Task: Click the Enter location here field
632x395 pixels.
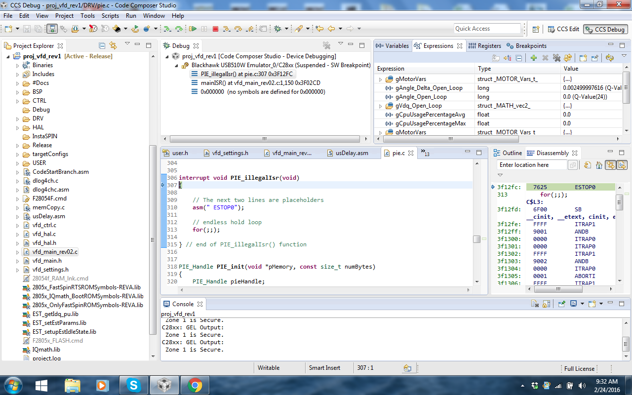Action: coord(532,165)
